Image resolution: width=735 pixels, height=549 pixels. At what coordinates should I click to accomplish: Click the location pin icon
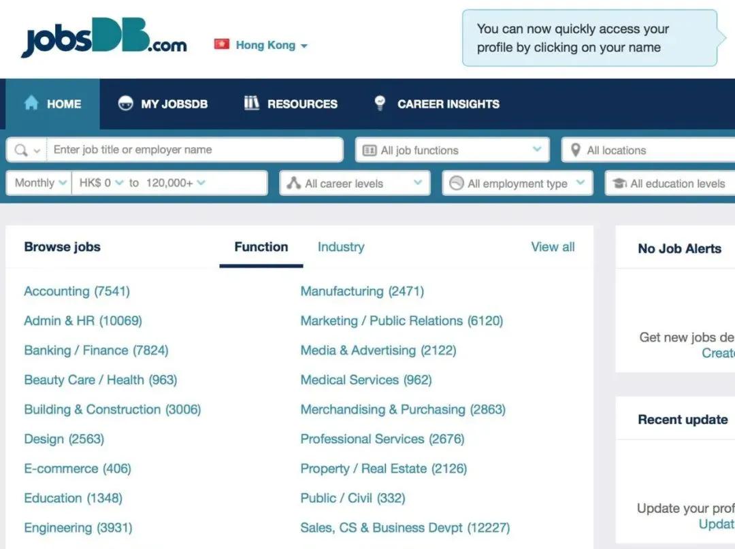pos(576,150)
